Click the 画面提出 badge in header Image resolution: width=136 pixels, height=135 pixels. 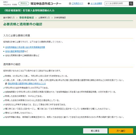tap(24, 3)
